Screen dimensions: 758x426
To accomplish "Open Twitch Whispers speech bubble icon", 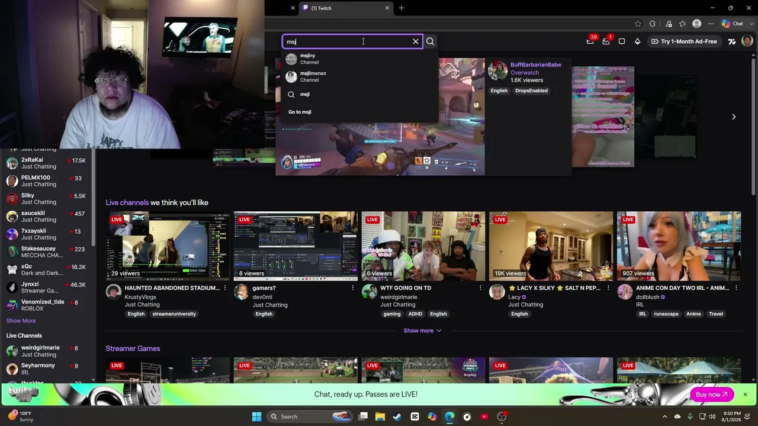I will tap(622, 41).
